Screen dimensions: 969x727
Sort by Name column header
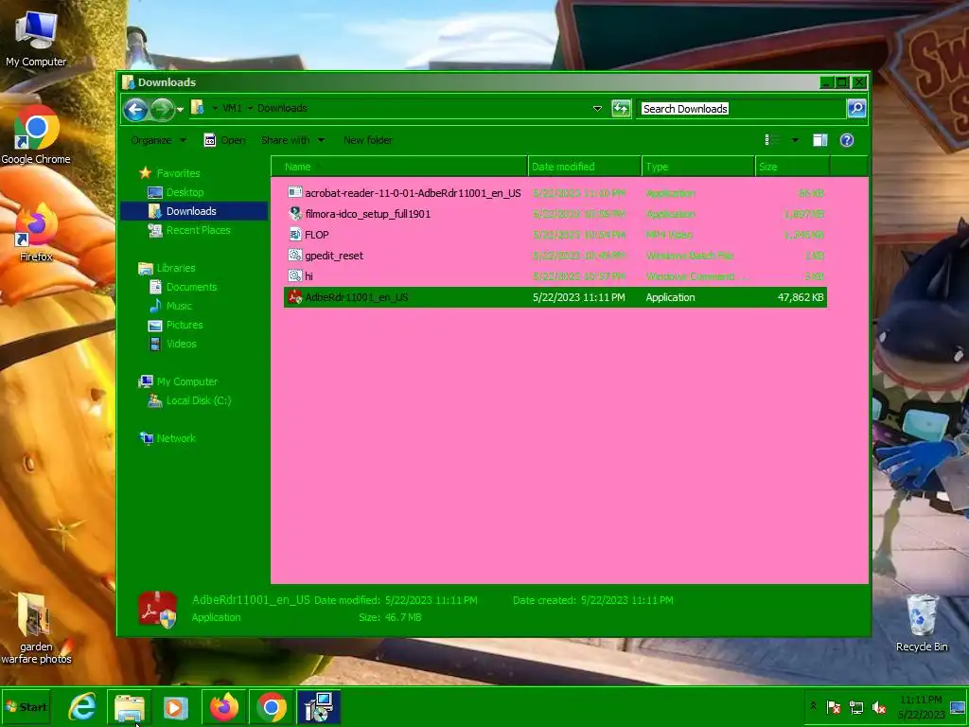pos(399,167)
